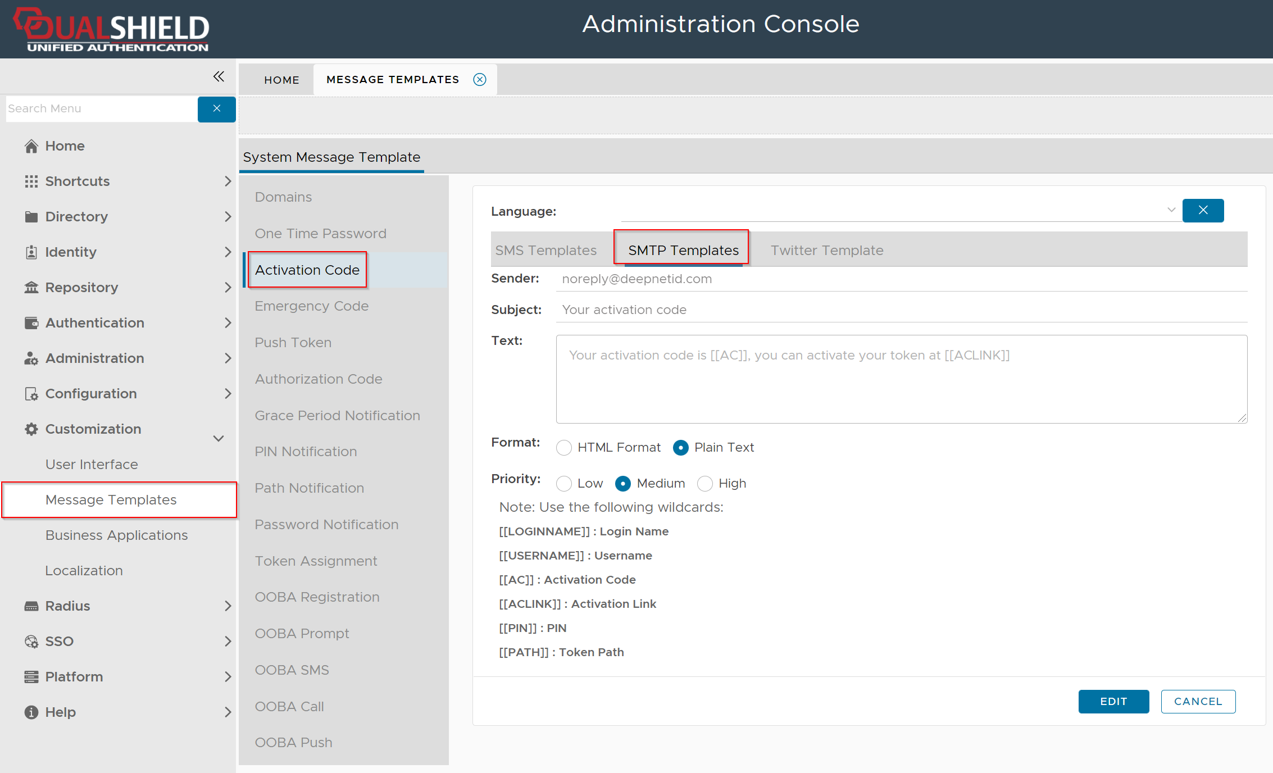Set priority to High
The height and width of the screenshot is (773, 1273).
705,484
